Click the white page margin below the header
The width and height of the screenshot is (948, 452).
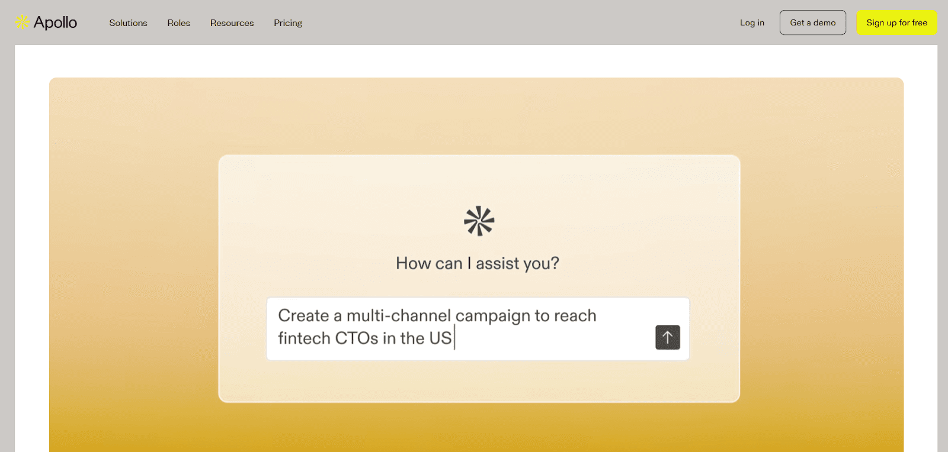point(474,61)
